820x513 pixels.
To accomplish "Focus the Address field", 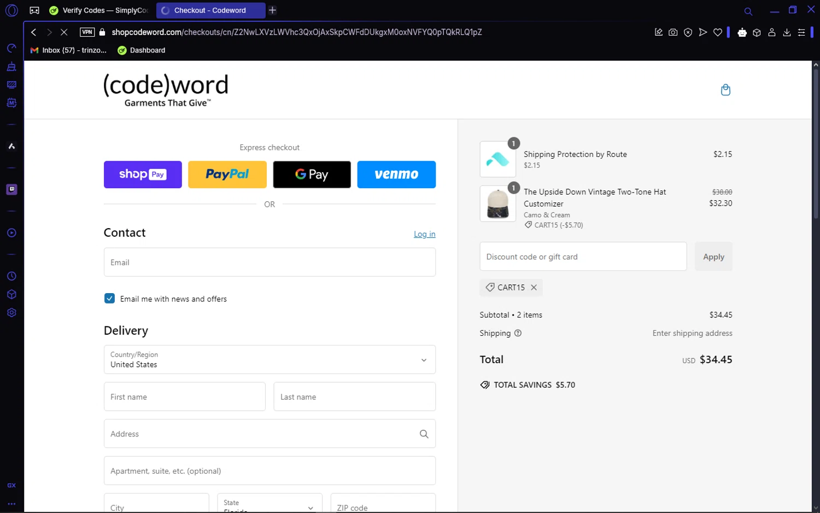I will tap(270, 434).
